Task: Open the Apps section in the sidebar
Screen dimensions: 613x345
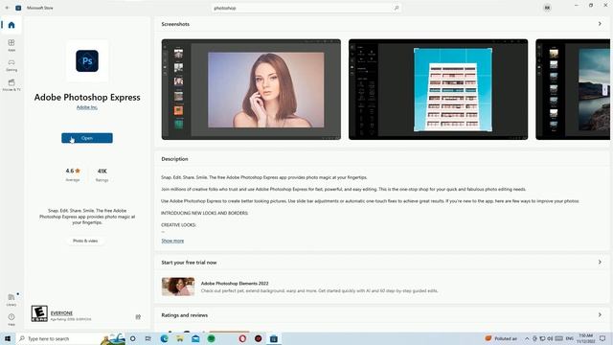Action: (11, 45)
